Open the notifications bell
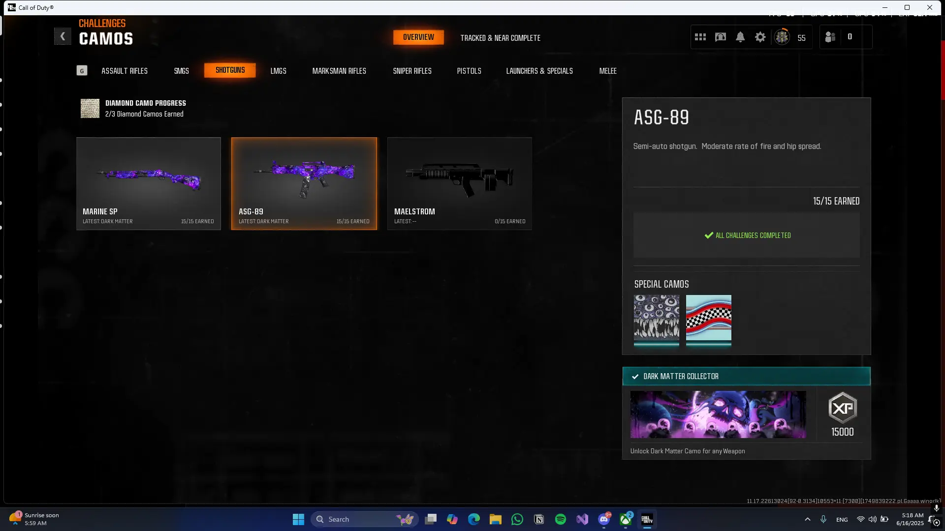 [740, 37]
